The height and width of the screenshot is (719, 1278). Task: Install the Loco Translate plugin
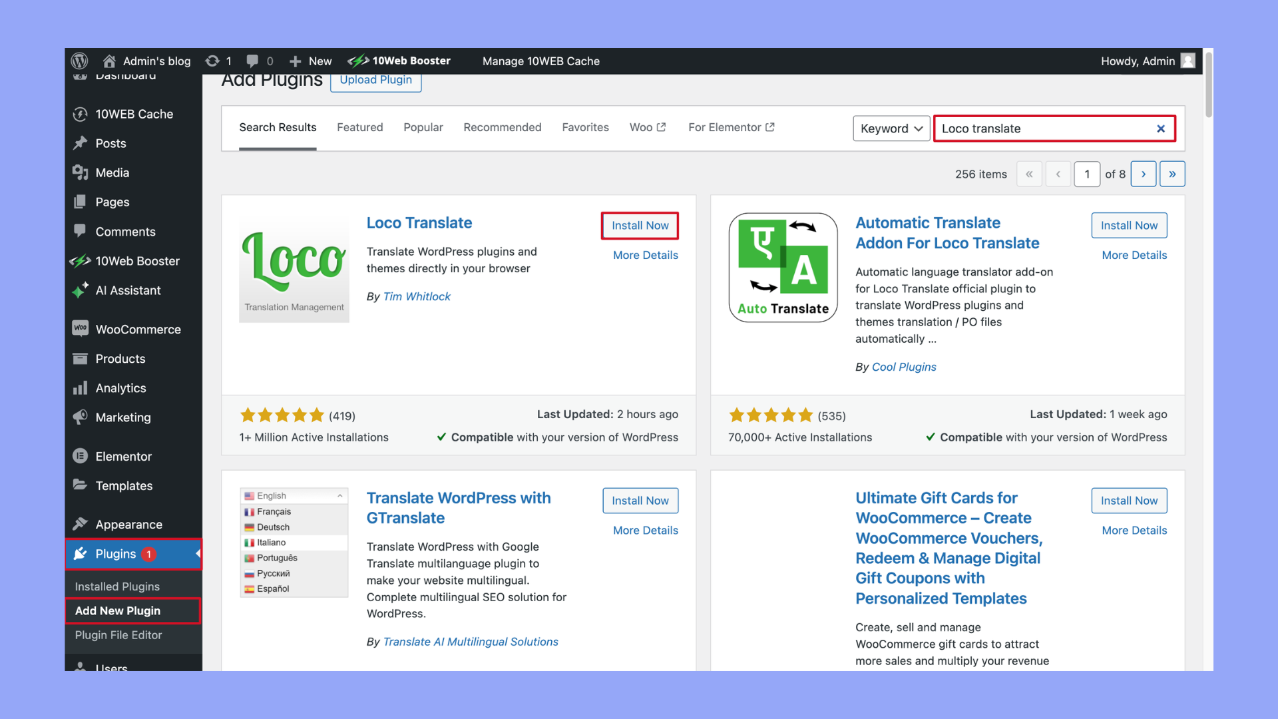(640, 226)
